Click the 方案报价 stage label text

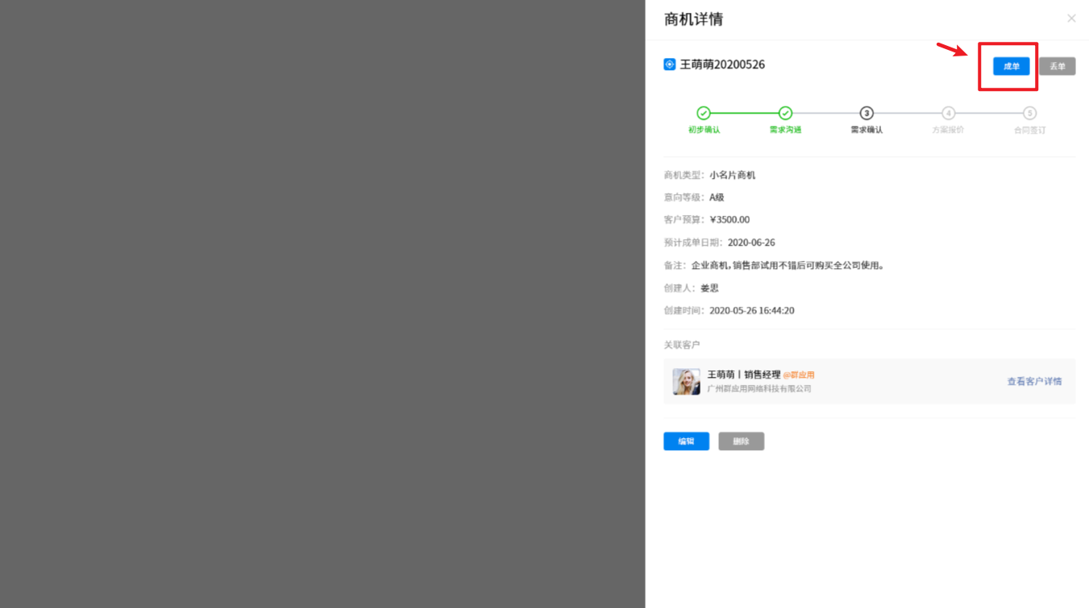[948, 130]
